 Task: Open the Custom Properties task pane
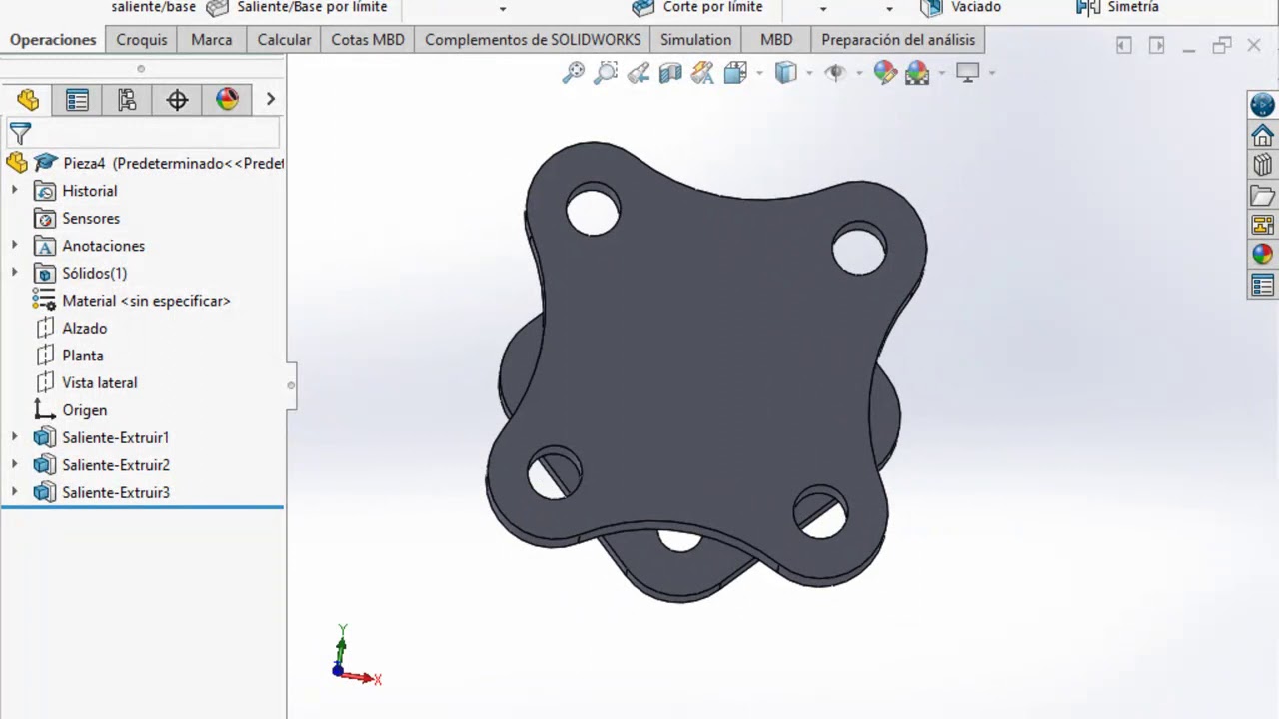click(1262, 286)
